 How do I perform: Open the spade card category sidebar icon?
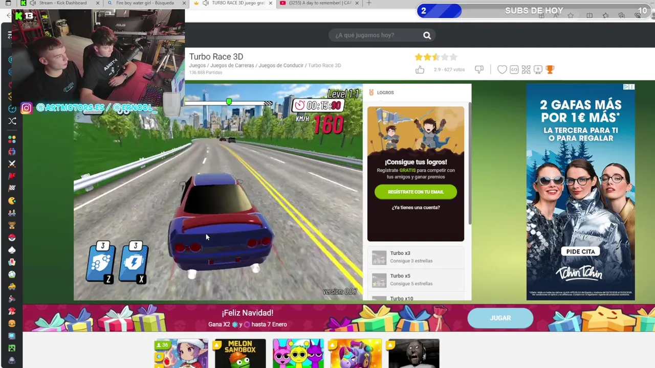pos(12,250)
